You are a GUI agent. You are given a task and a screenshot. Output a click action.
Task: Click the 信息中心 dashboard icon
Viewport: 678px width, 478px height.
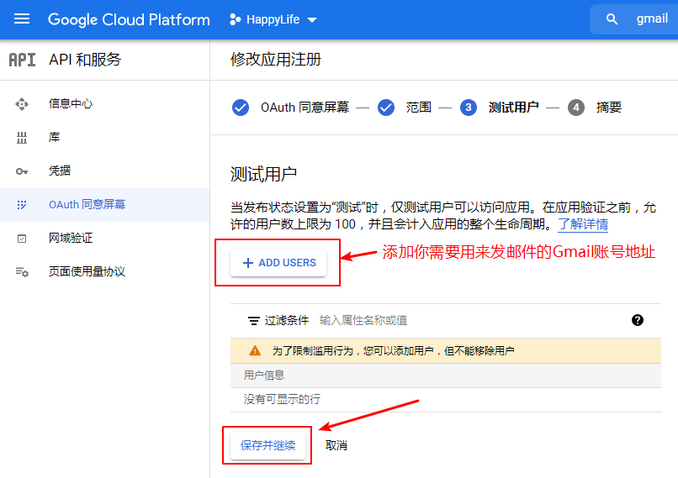22,104
